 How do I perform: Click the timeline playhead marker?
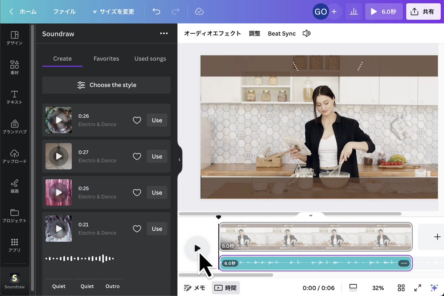tap(218, 217)
